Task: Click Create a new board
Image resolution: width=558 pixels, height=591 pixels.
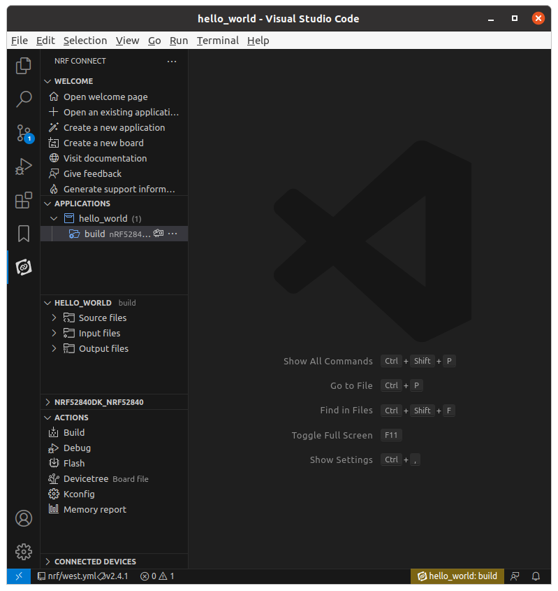Action: point(114,143)
